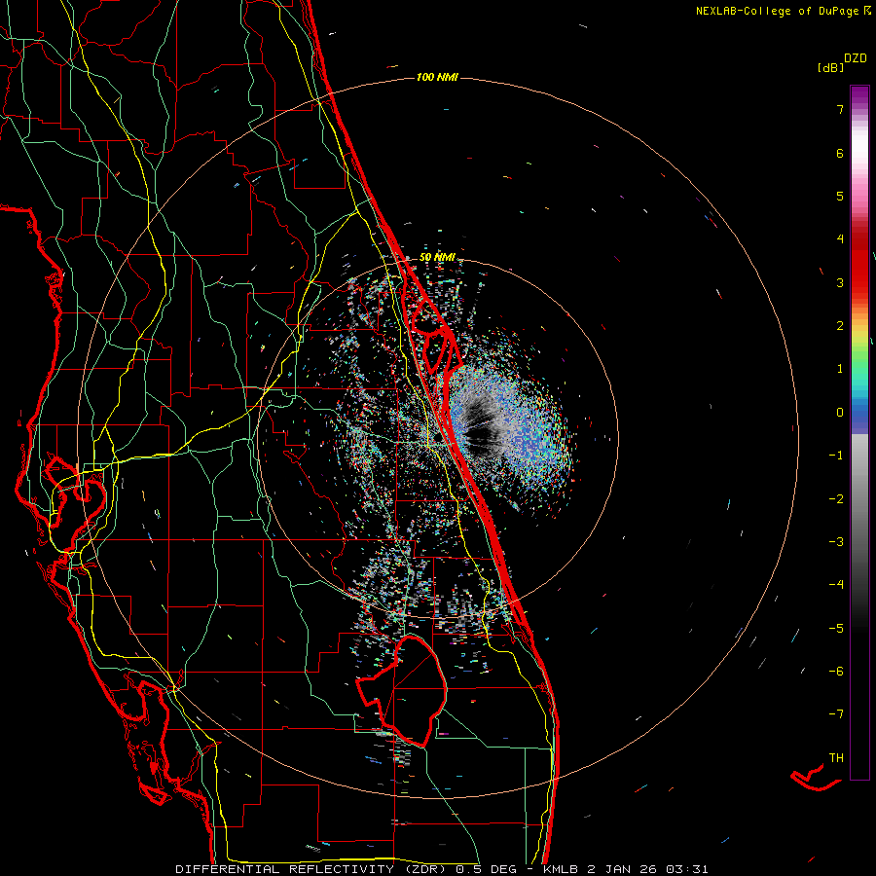The height and width of the screenshot is (876, 876).
Task: Click the 100 NMI range ring label
Action: (437, 77)
